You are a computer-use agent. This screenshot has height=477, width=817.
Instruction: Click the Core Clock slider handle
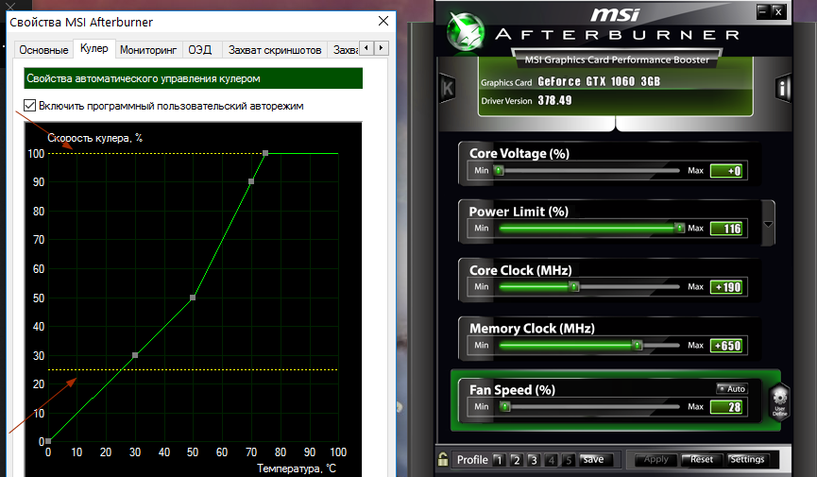(x=574, y=287)
